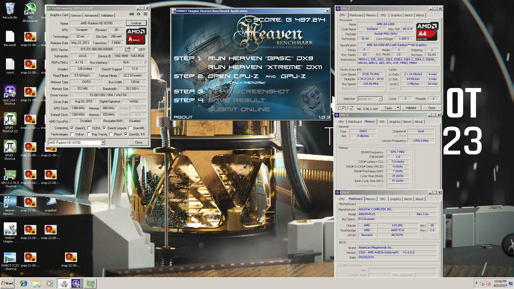Run Heaven Basic DX9 benchmark
Image resolution: width=514 pixels, height=289 pixels.
pyautogui.click(x=260, y=58)
